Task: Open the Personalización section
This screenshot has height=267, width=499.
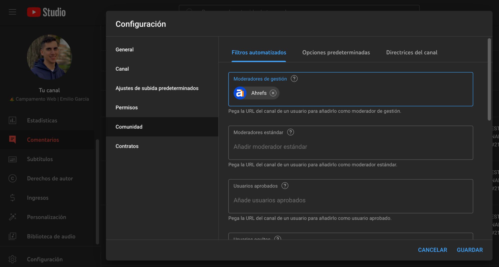Action: pos(46,217)
